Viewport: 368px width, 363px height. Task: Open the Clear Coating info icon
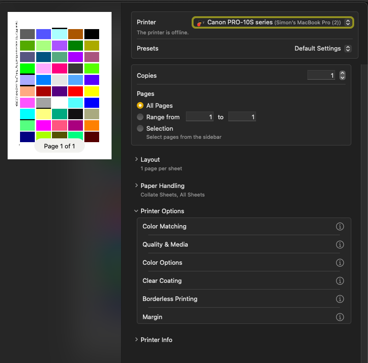(340, 281)
